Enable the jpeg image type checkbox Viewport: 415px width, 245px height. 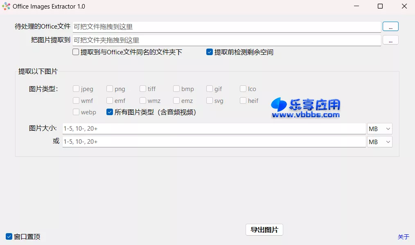tap(76, 89)
